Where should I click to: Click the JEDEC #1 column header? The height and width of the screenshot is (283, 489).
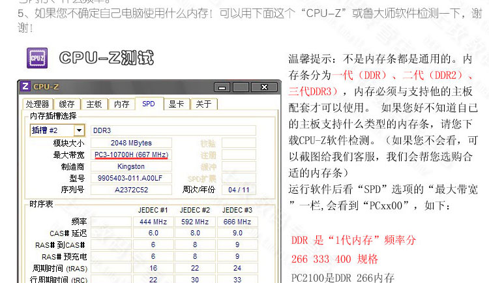tap(153, 210)
